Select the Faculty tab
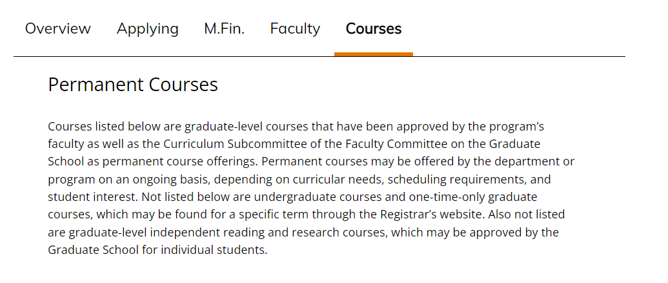The image size is (668, 283). click(x=295, y=29)
